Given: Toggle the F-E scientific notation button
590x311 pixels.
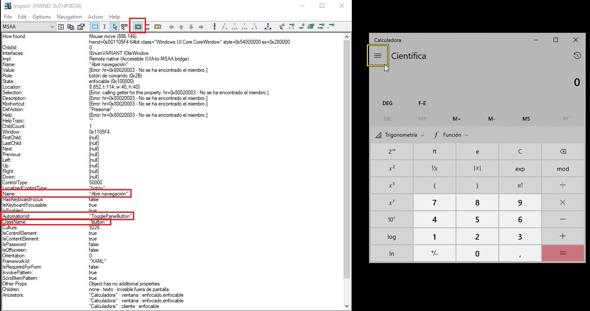Looking at the screenshot, I should [x=422, y=103].
